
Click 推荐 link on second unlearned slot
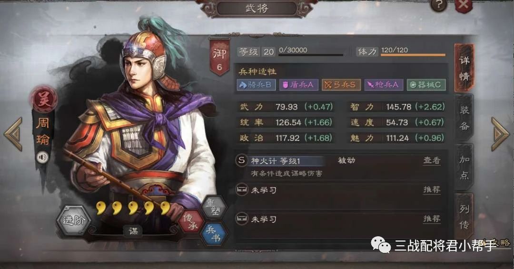tap(432, 218)
